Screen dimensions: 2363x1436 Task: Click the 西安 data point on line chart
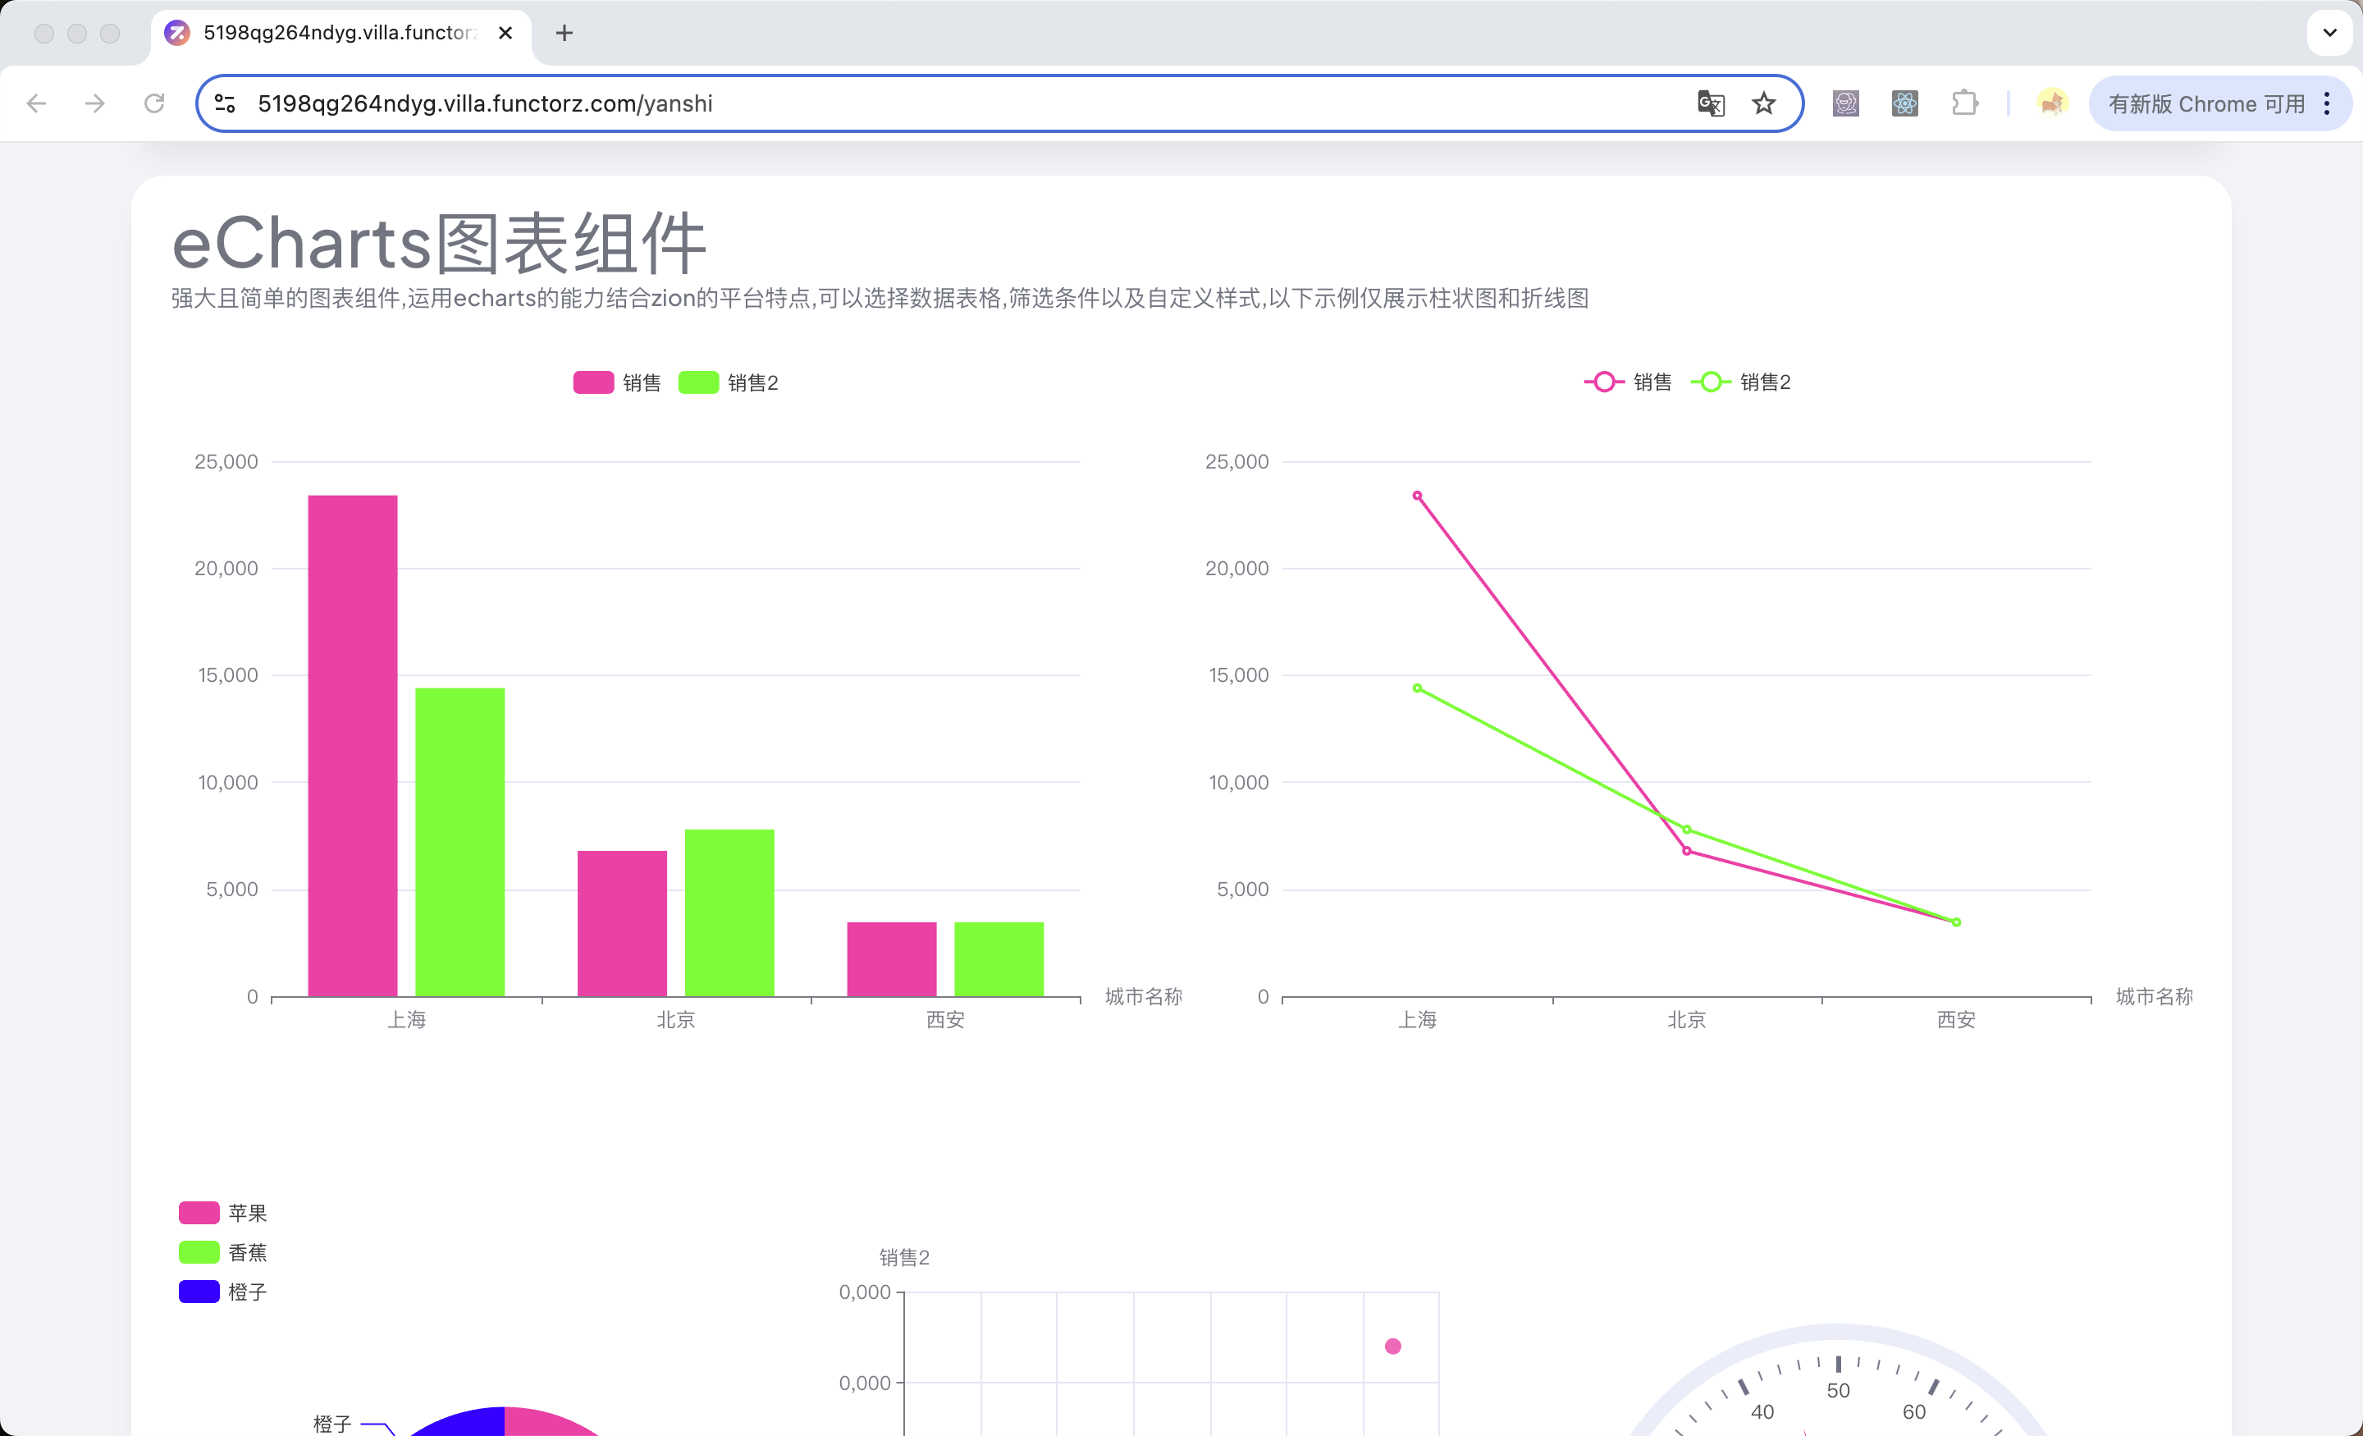point(1956,922)
